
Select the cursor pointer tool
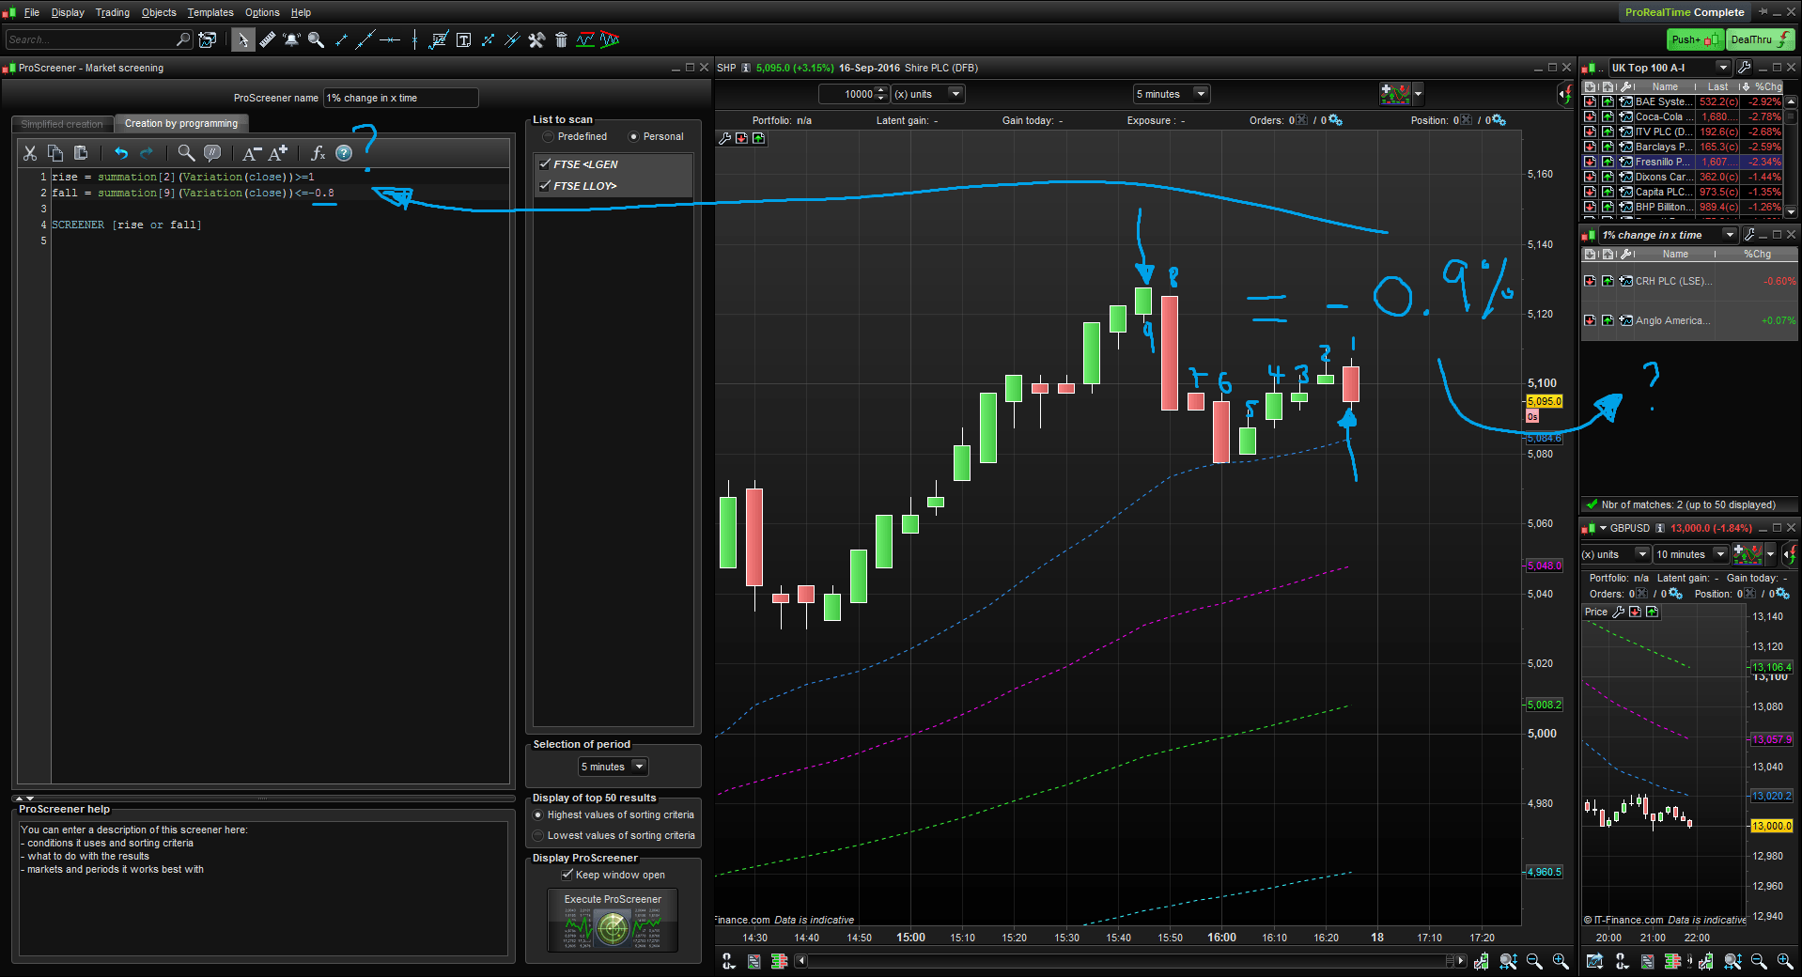[x=243, y=39]
